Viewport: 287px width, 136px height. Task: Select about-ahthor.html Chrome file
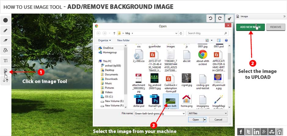[x=202, y=58]
